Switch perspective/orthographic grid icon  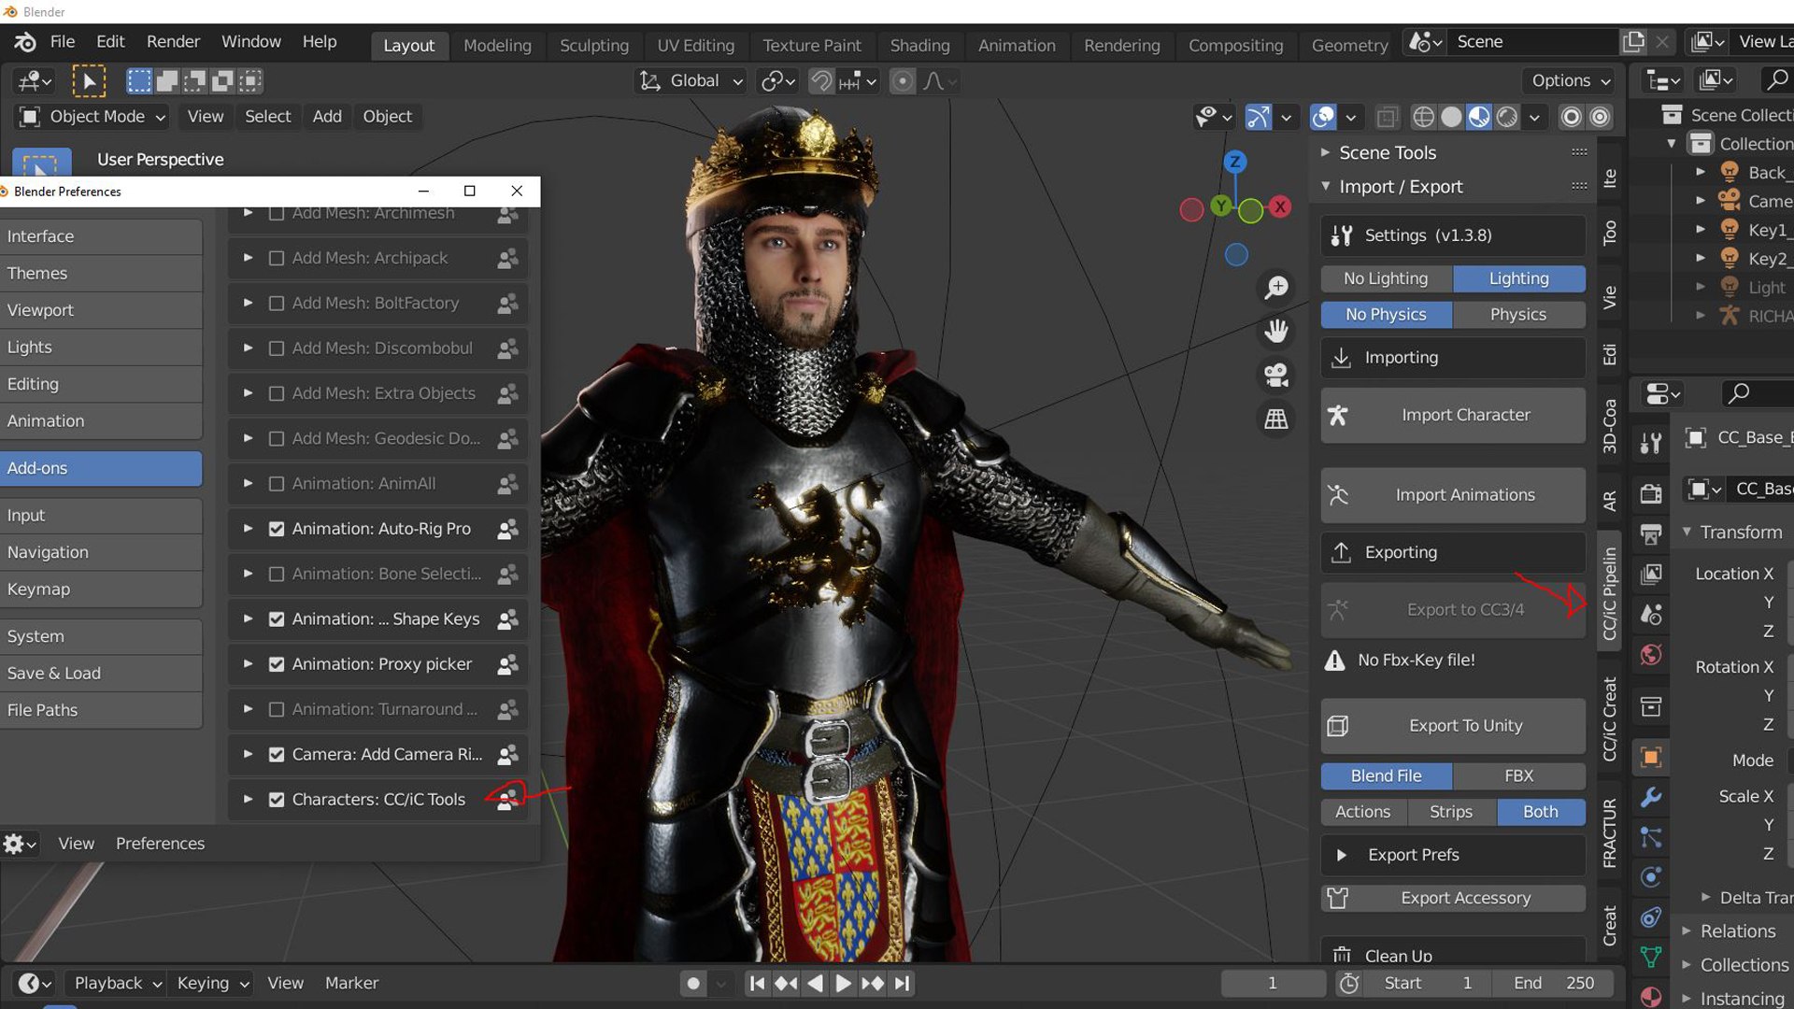(1276, 419)
